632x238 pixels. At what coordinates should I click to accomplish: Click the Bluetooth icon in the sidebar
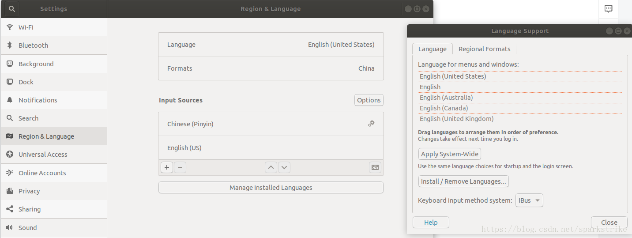coord(10,45)
